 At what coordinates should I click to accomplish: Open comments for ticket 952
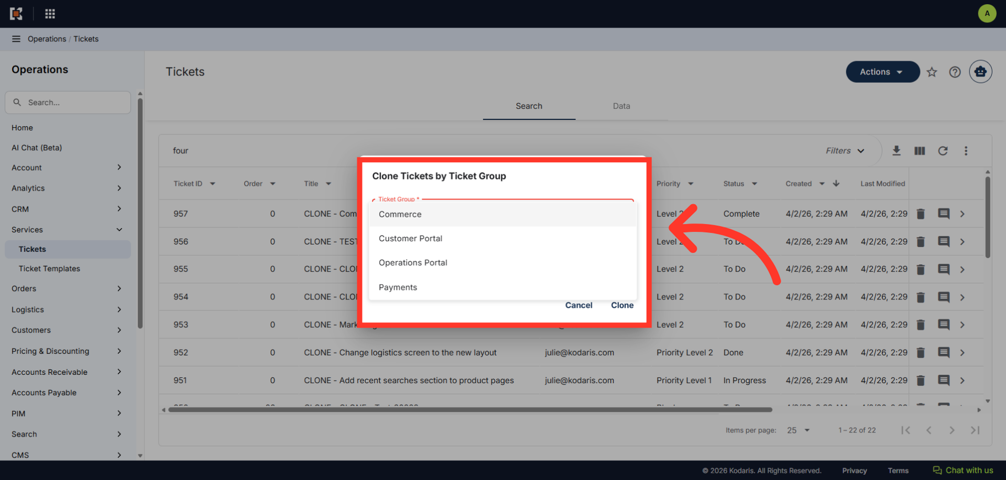click(x=944, y=352)
